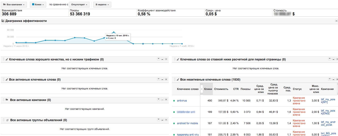Minimize 'Все активные группы объявлений' widget
This screenshot has width=338, height=136.
162,120
